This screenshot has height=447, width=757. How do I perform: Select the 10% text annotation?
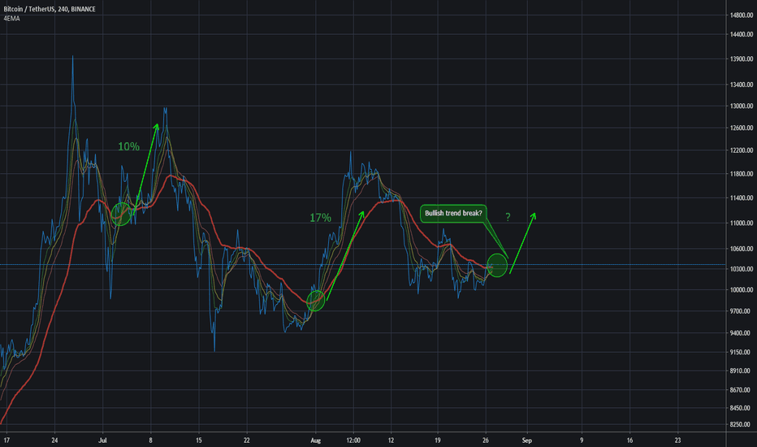129,146
